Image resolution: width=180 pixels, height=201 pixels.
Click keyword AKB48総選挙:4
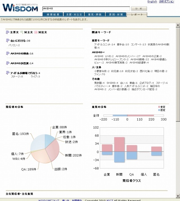139,62
